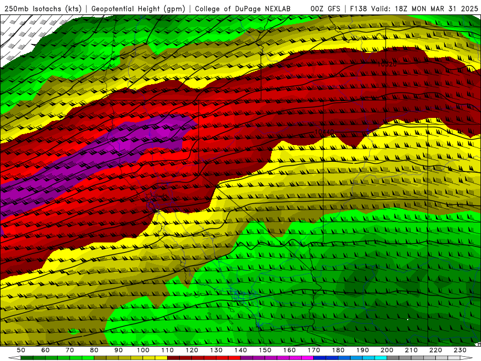Click the 'Geopotential Height (gpm)' header label

click(x=138, y=9)
